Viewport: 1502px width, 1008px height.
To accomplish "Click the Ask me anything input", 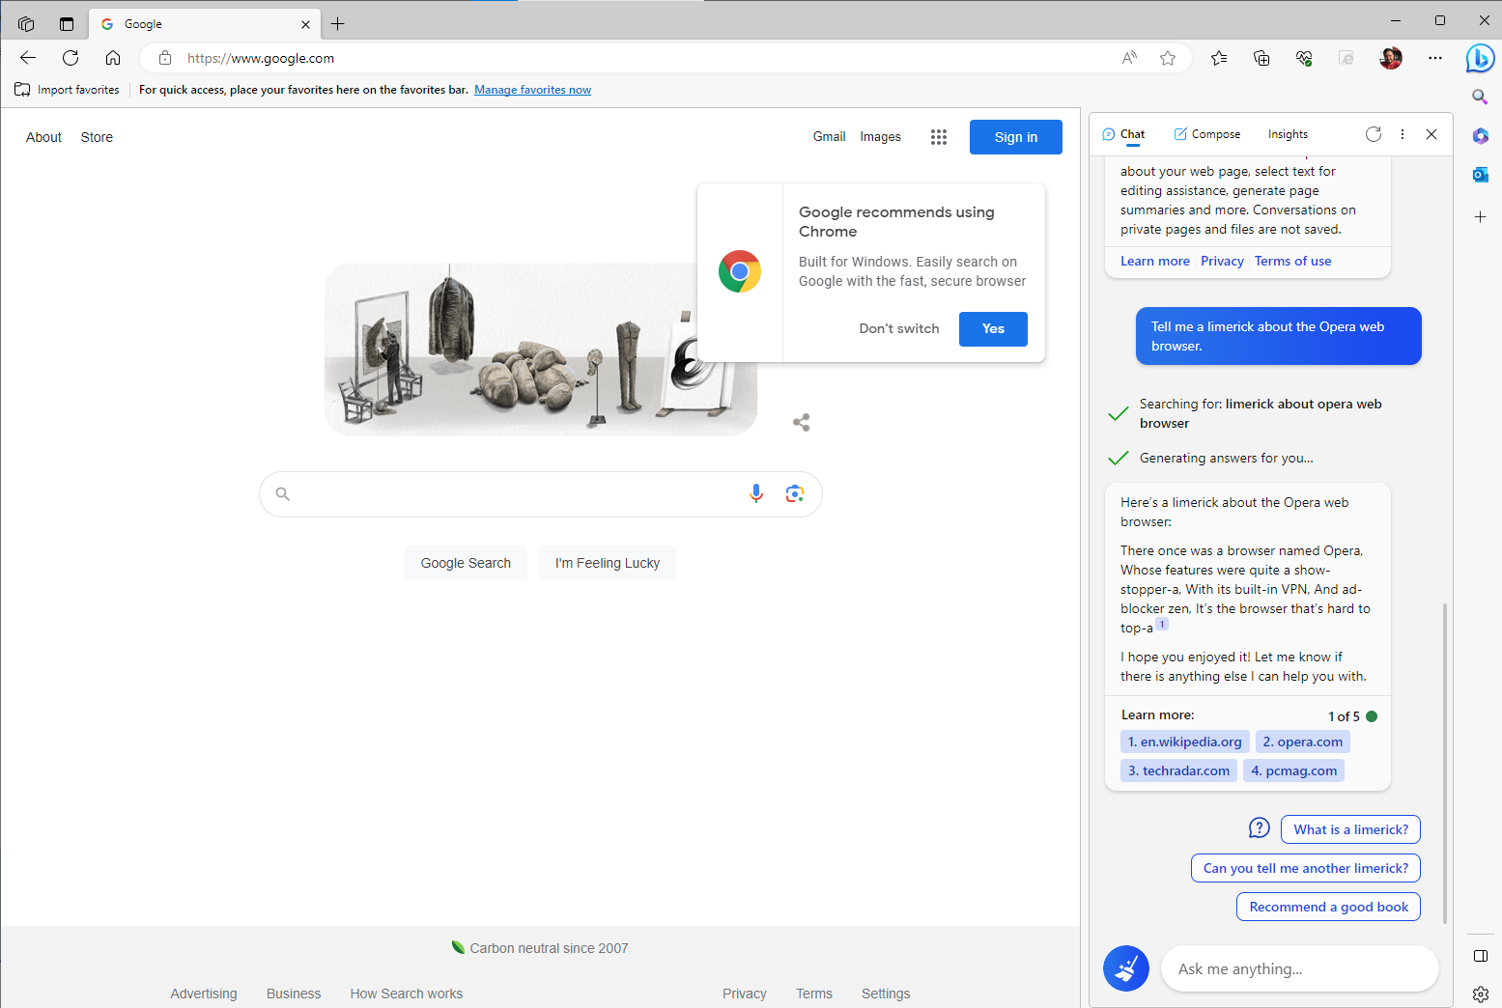I will (x=1300, y=968).
